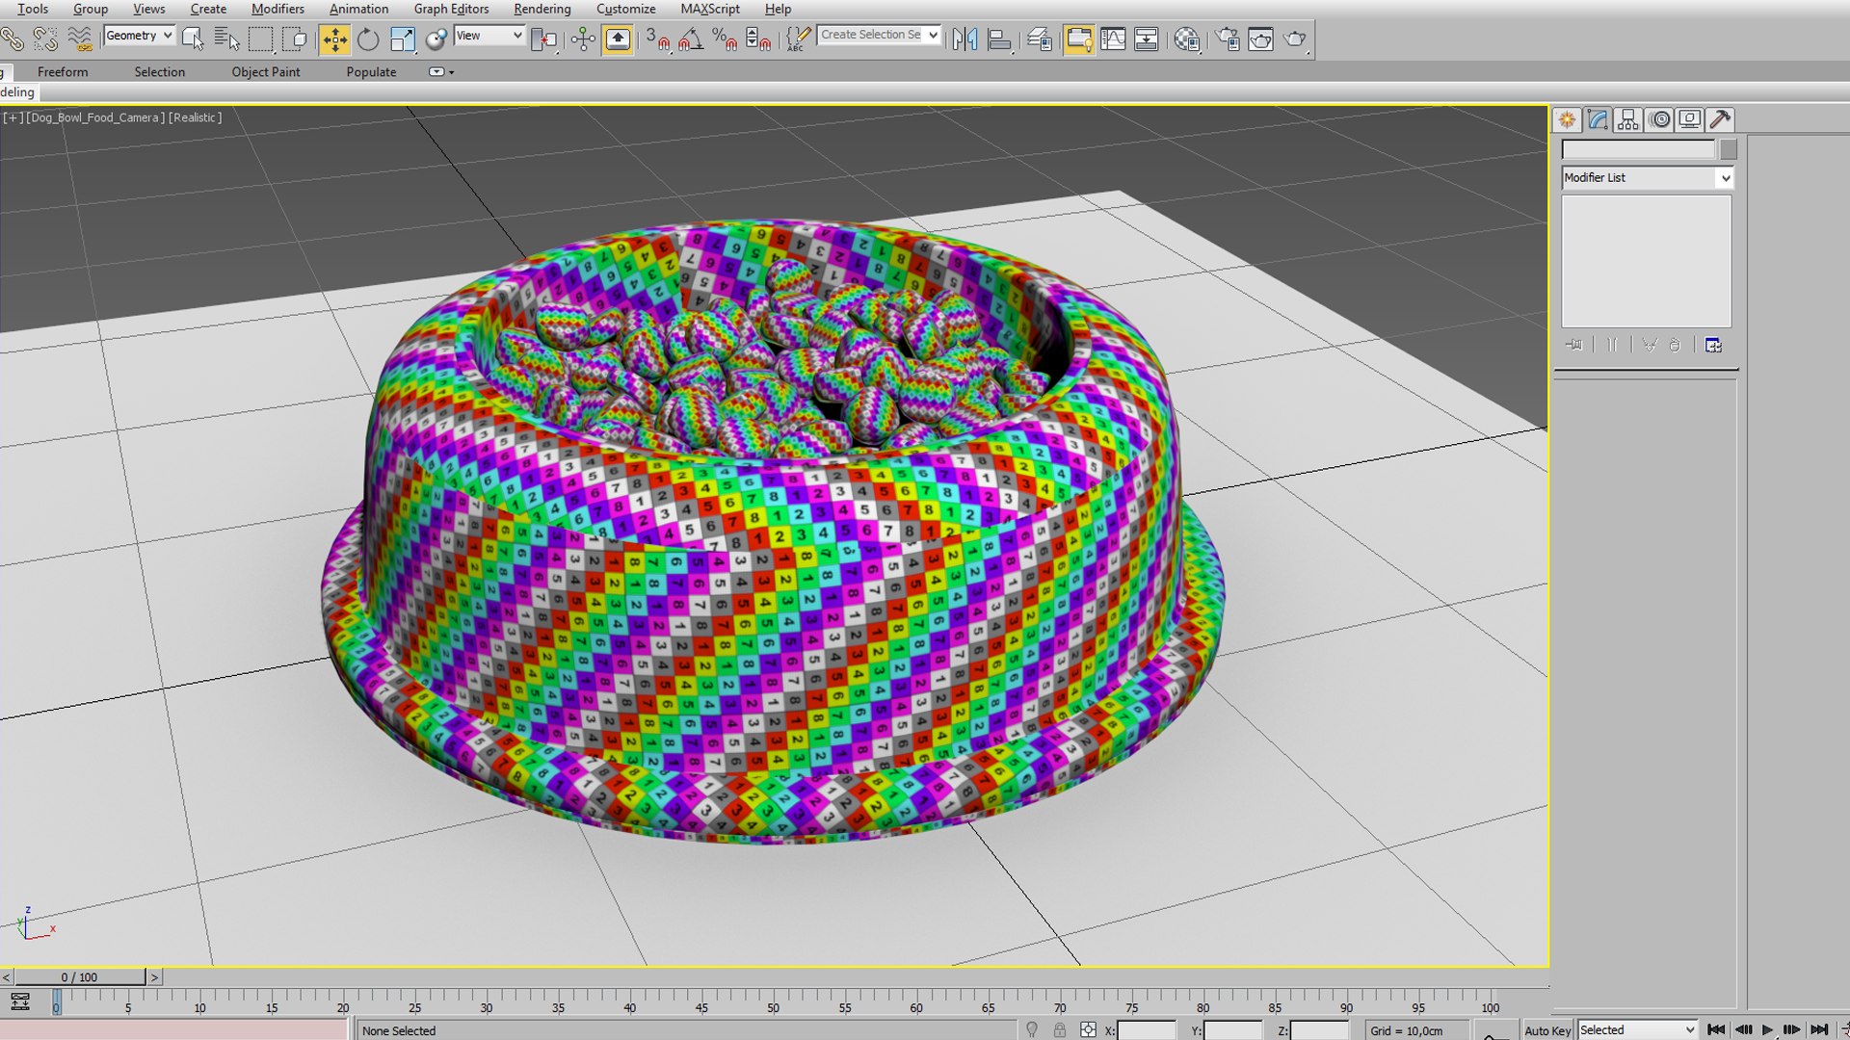Screen dimensions: 1850x1040
Task: Click the Use Pivot Point Center icon
Action: point(544,39)
